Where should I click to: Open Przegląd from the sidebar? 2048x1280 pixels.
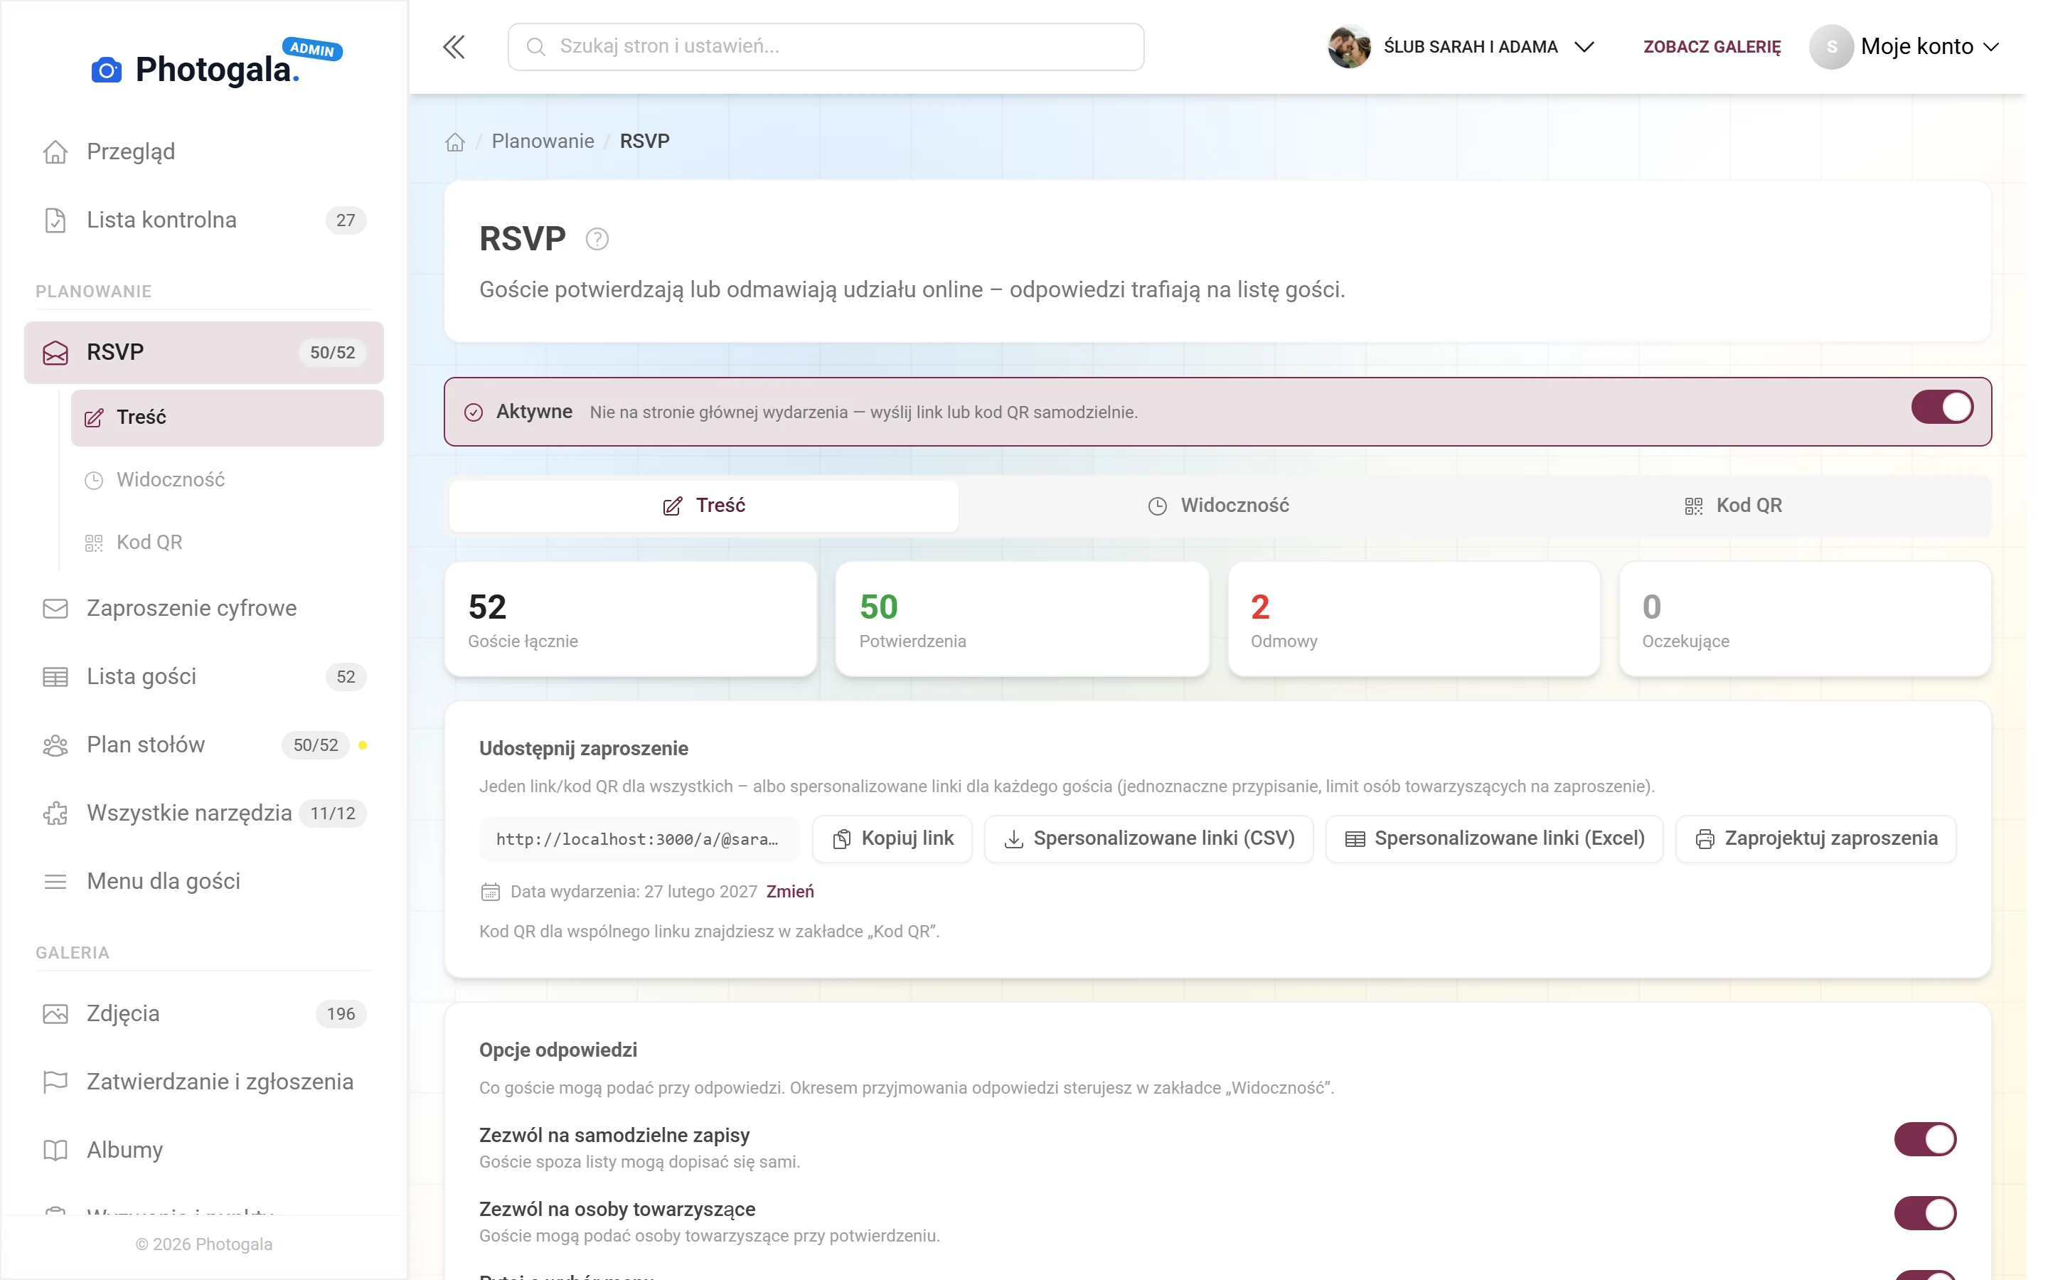[204, 151]
